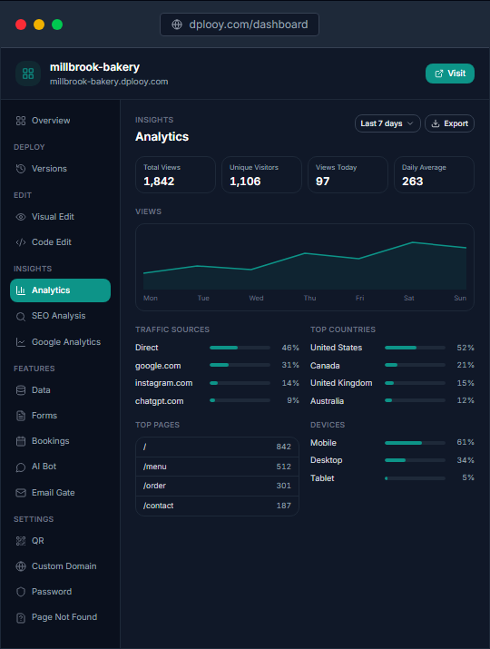Screen dimensions: 490x649
Task: Open the Overview section
Action: [x=61, y=121]
